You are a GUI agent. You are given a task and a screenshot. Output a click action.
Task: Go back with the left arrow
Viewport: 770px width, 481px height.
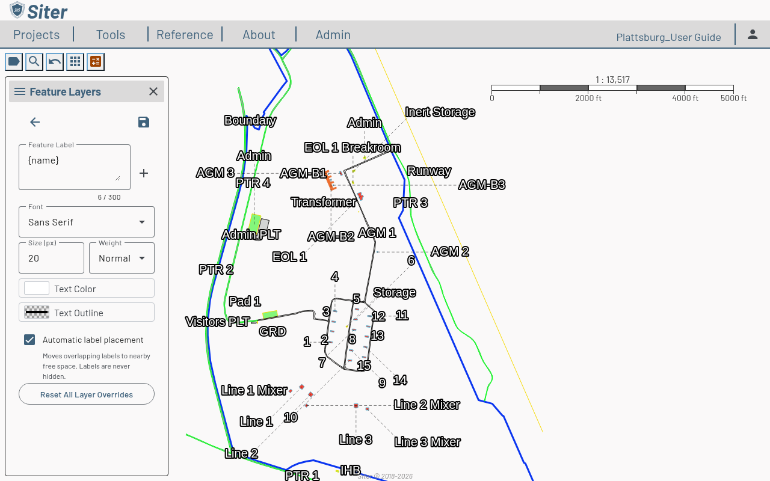coord(35,122)
